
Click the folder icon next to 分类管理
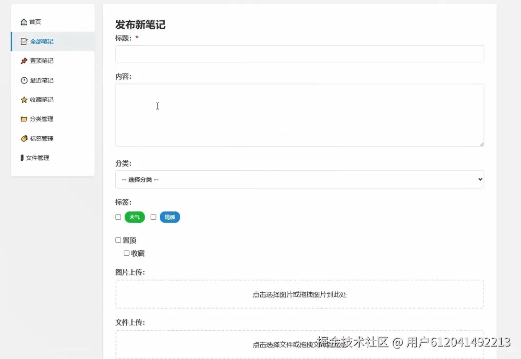24,119
